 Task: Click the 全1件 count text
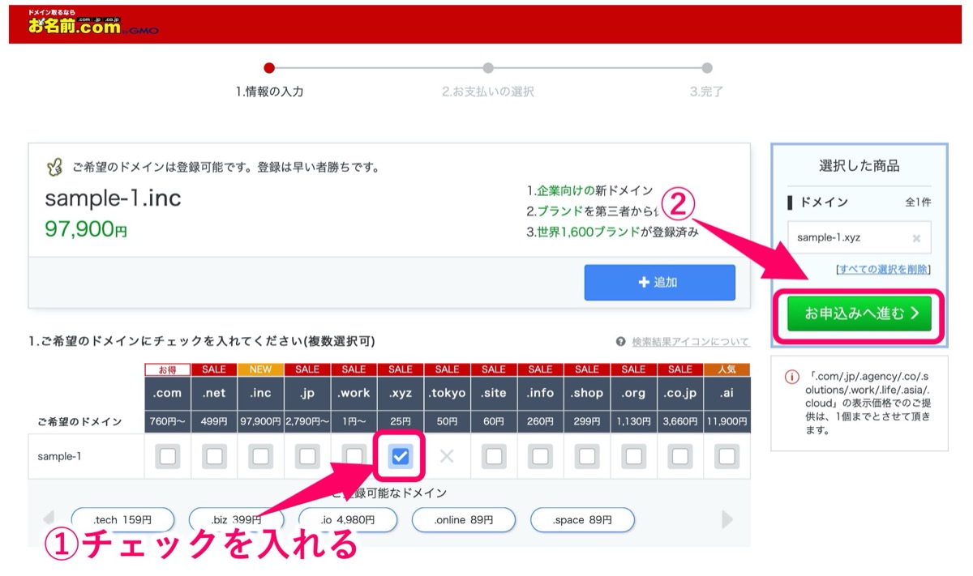coord(918,203)
